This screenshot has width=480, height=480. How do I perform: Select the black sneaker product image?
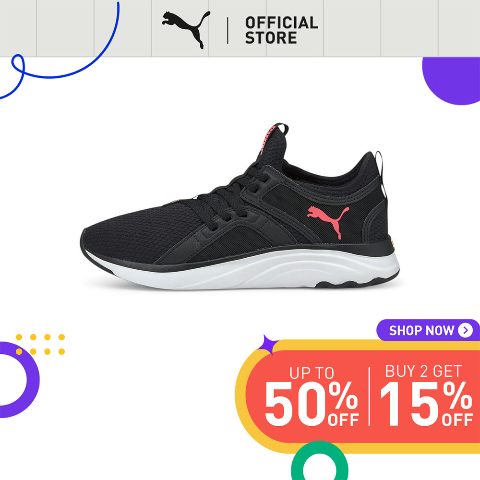240,206
